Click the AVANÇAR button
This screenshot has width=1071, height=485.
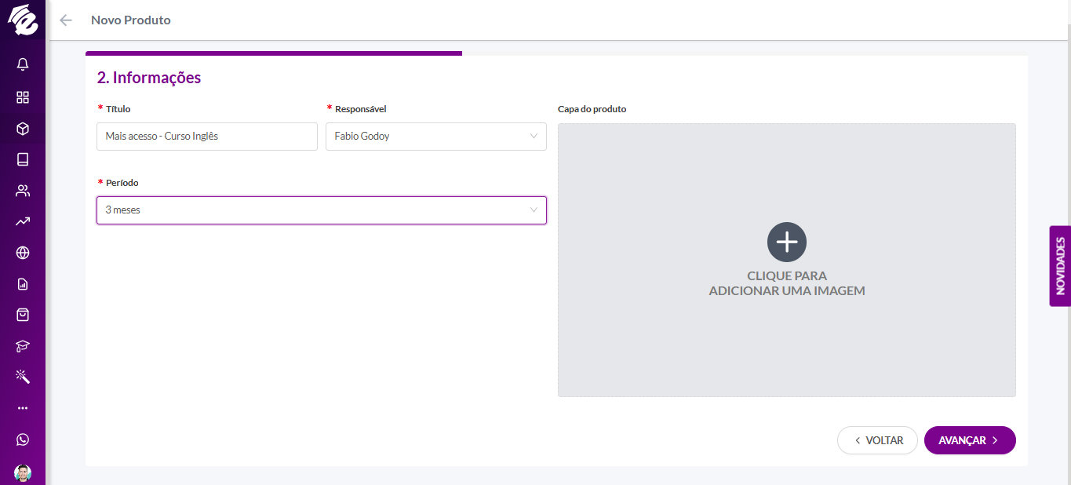(970, 440)
